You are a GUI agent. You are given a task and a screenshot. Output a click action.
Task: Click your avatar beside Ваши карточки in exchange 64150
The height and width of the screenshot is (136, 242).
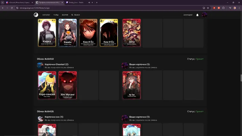(125, 66)
